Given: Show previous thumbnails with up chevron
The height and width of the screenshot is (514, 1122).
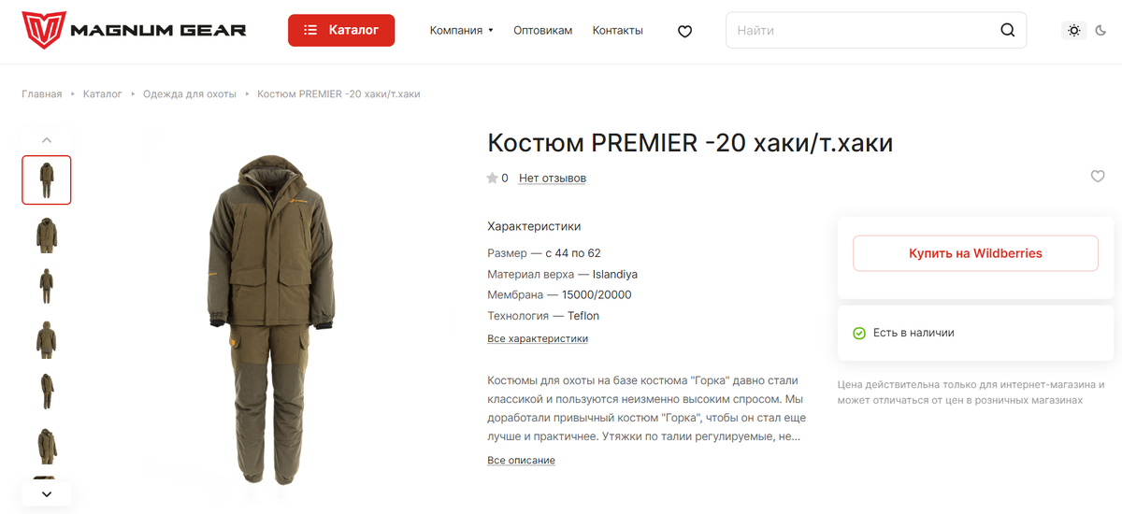Looking at the screenshot, I should click(x=47, y=140).
